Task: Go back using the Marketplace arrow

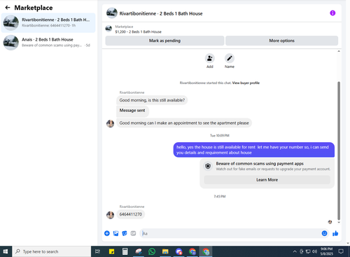Action: tap(8, 8)
